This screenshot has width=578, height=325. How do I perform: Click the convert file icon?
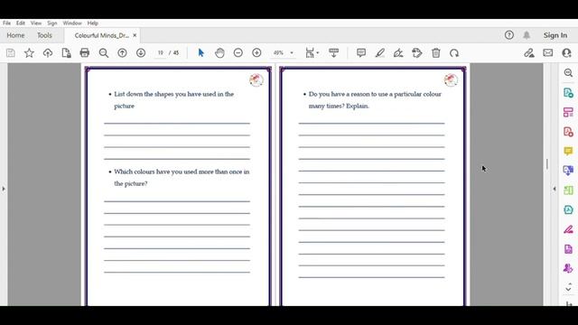click(x=66, y=53)
